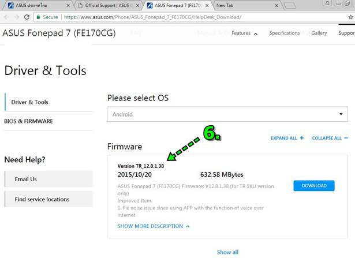
Task: Open a new tab with the new-tab button
Action: (x=290, y=6)
